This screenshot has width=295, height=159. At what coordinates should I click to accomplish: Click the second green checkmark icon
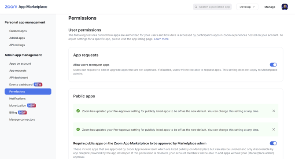[78, 129]
